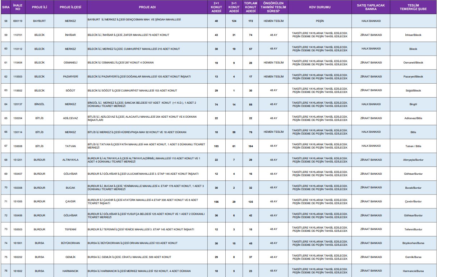Click Gemlik/Bursa branch cell
The width and height of the screenshot is (460, 277).
tap(413, 257)
